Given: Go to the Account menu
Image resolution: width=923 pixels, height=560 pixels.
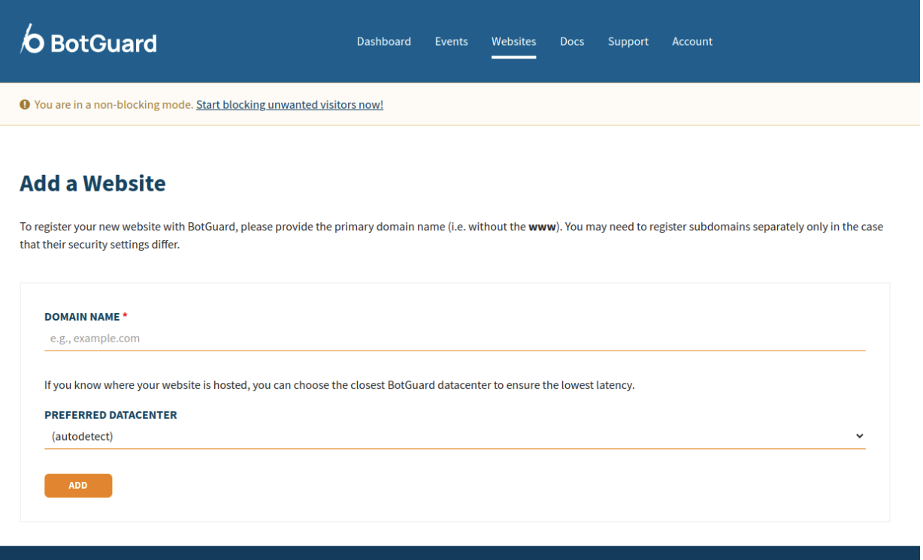Looking at the screenshot, I should click(692, 41).
